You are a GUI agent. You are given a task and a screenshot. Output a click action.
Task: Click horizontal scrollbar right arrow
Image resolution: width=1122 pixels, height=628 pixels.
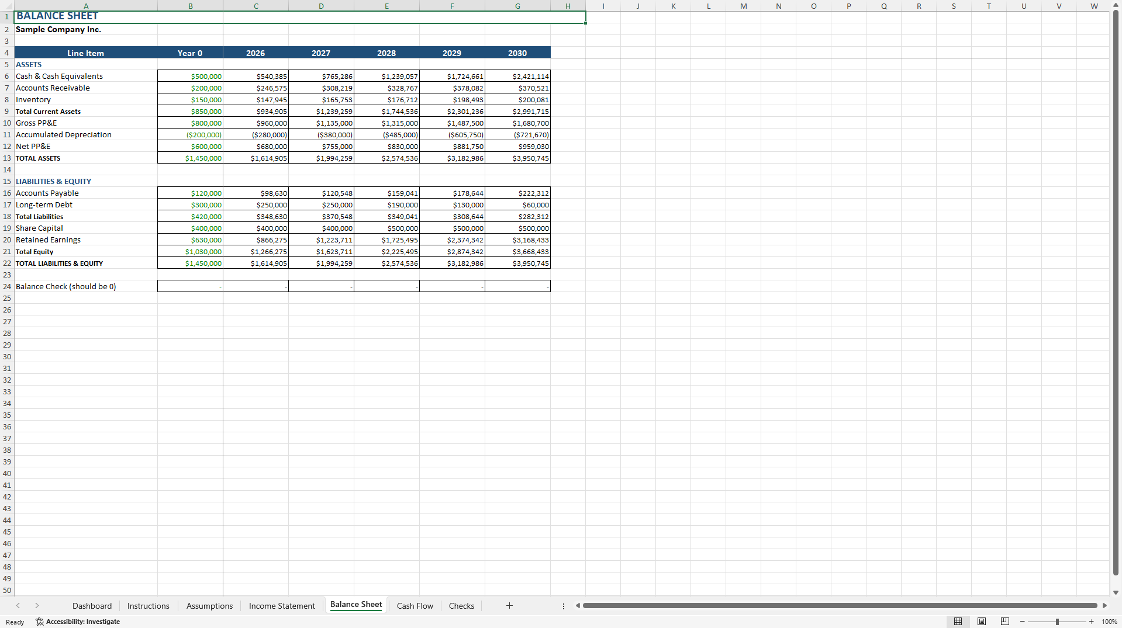(x=1104, y=606)
